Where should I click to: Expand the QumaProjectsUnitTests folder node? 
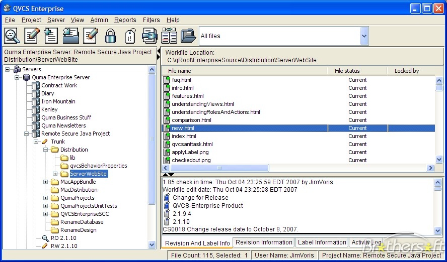click(x=46, y=206)
